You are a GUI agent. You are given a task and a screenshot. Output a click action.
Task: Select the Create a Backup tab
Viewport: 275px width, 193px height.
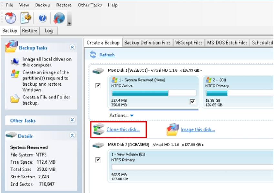pyautogui.click(x=103, y=43)
